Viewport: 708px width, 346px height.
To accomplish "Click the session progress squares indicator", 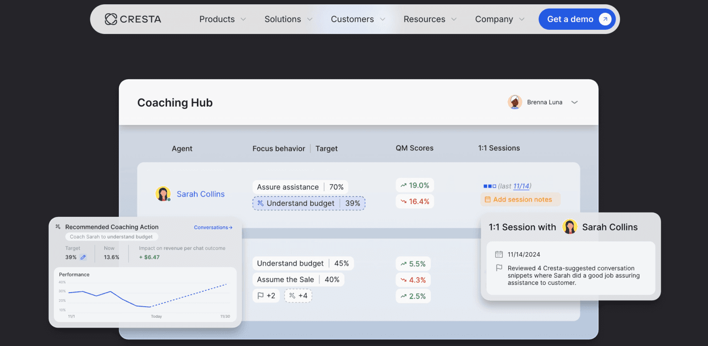I will (489, 186).
